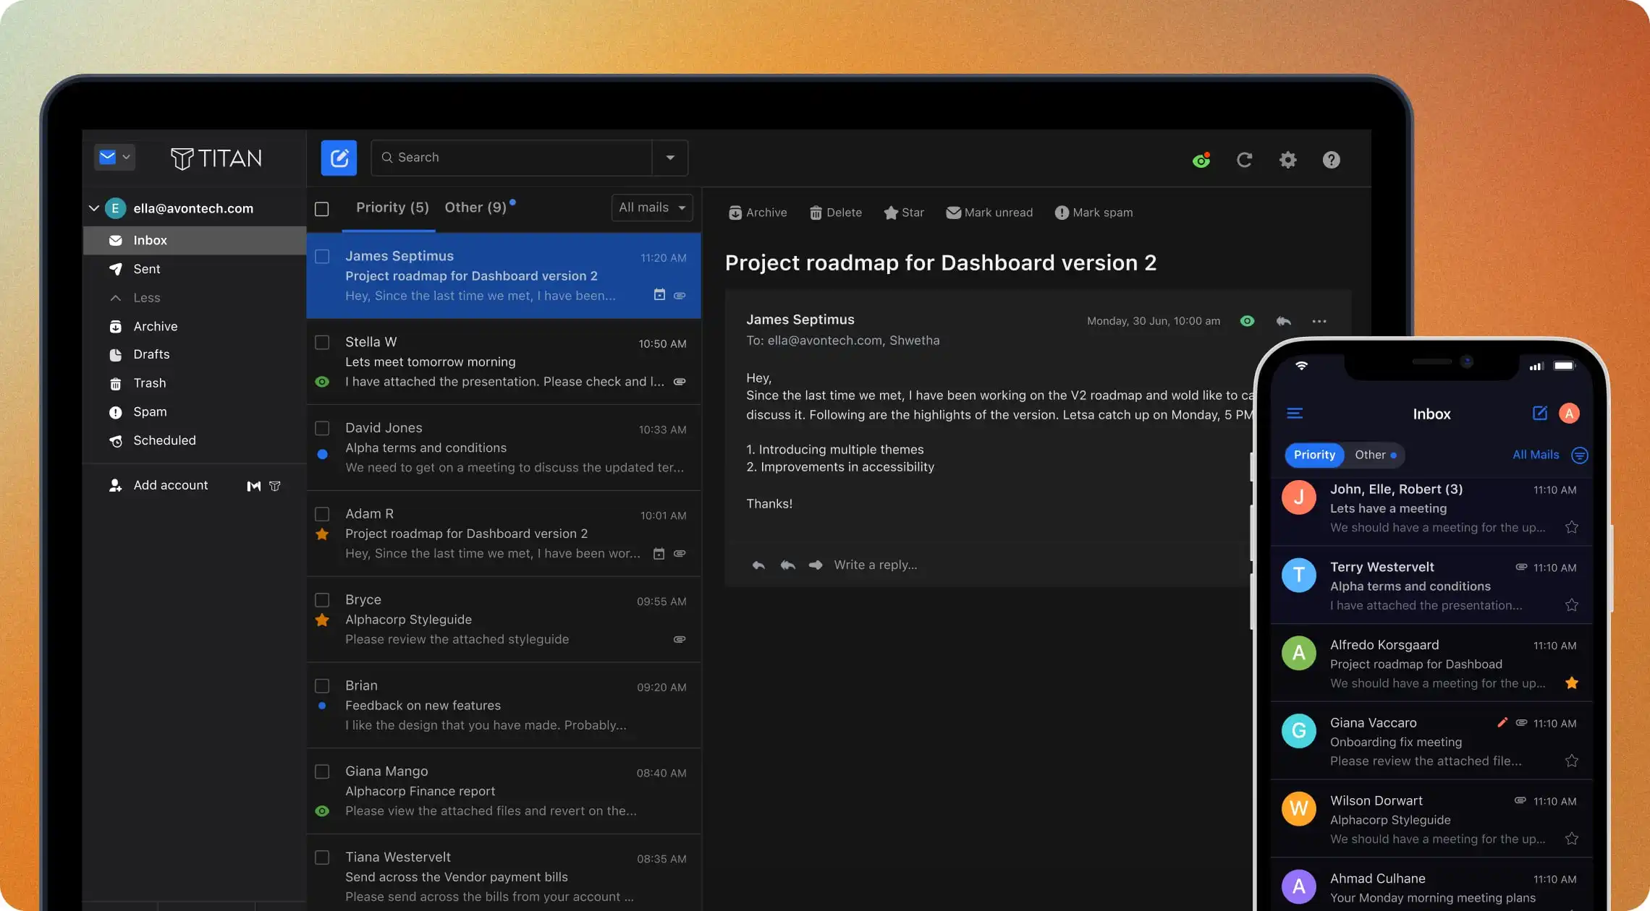This screenshot has height=911, width=1650.
Task: Click the Gmail icon next to Add account
Action: point(253,486)
